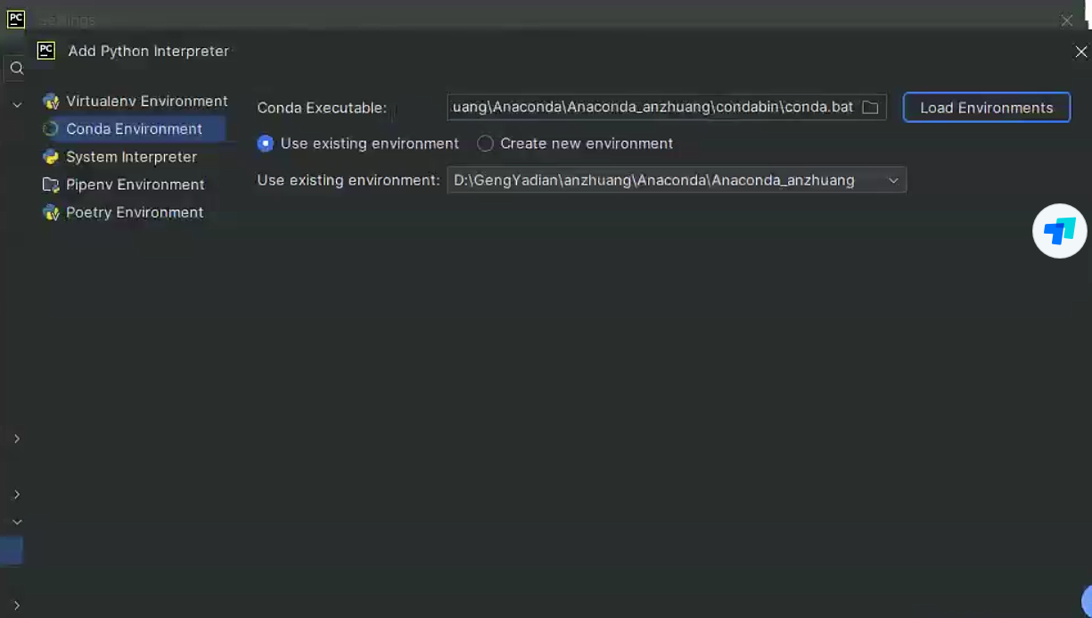The height and width of the screenshot is (618, 1092).
Task: Click the System Interpreter python icon
Action: [x=51, y=157]
